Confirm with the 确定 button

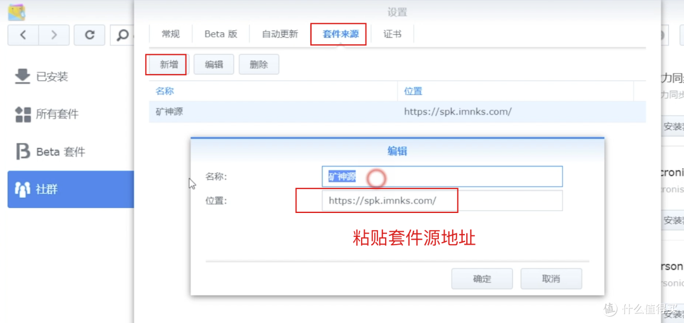[482, 279]
